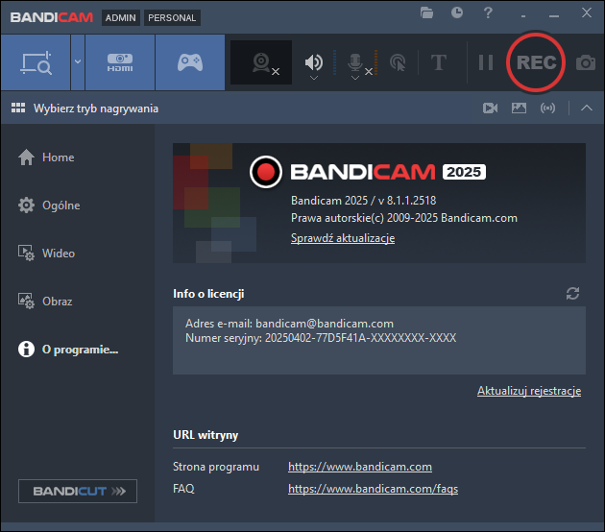Go to Home tab
Viewport: 605px width, 532px height.
[46, 157]
